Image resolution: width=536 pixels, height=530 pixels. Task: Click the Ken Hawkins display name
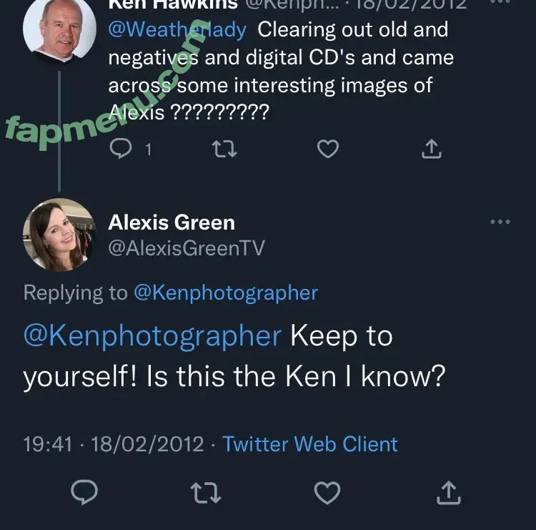[x=172, y=4]
